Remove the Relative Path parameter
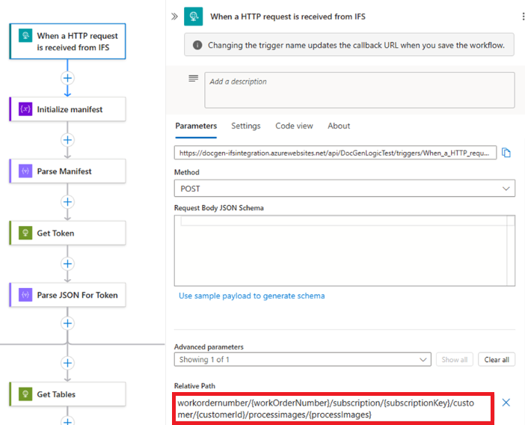 click(506, 403)
